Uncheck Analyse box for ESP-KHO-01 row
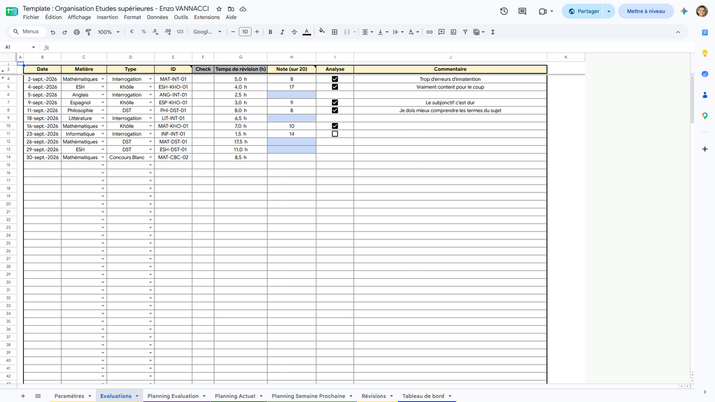The image size is (715, 402). [335, 102]
